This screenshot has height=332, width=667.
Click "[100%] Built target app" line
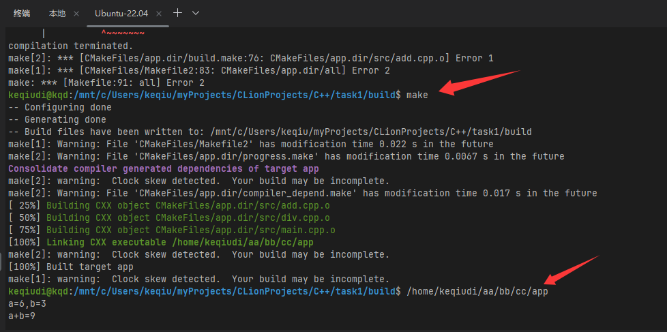[71, 267]
